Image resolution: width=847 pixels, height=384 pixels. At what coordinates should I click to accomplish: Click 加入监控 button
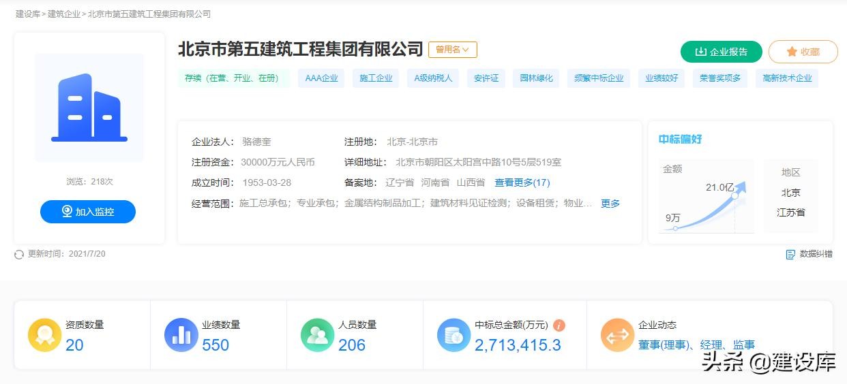pyautogui.click(x=88, y=212)
